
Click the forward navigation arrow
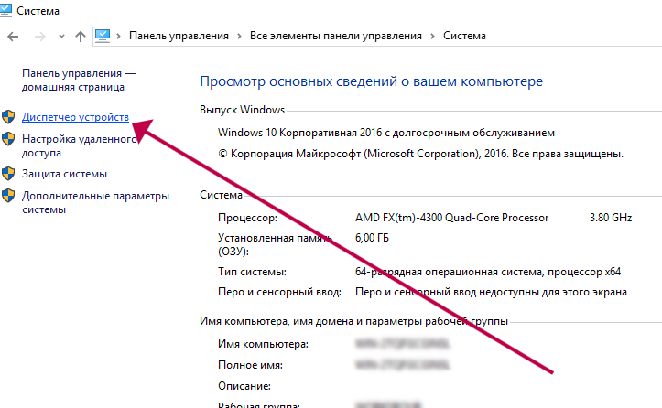click(40, 36)
